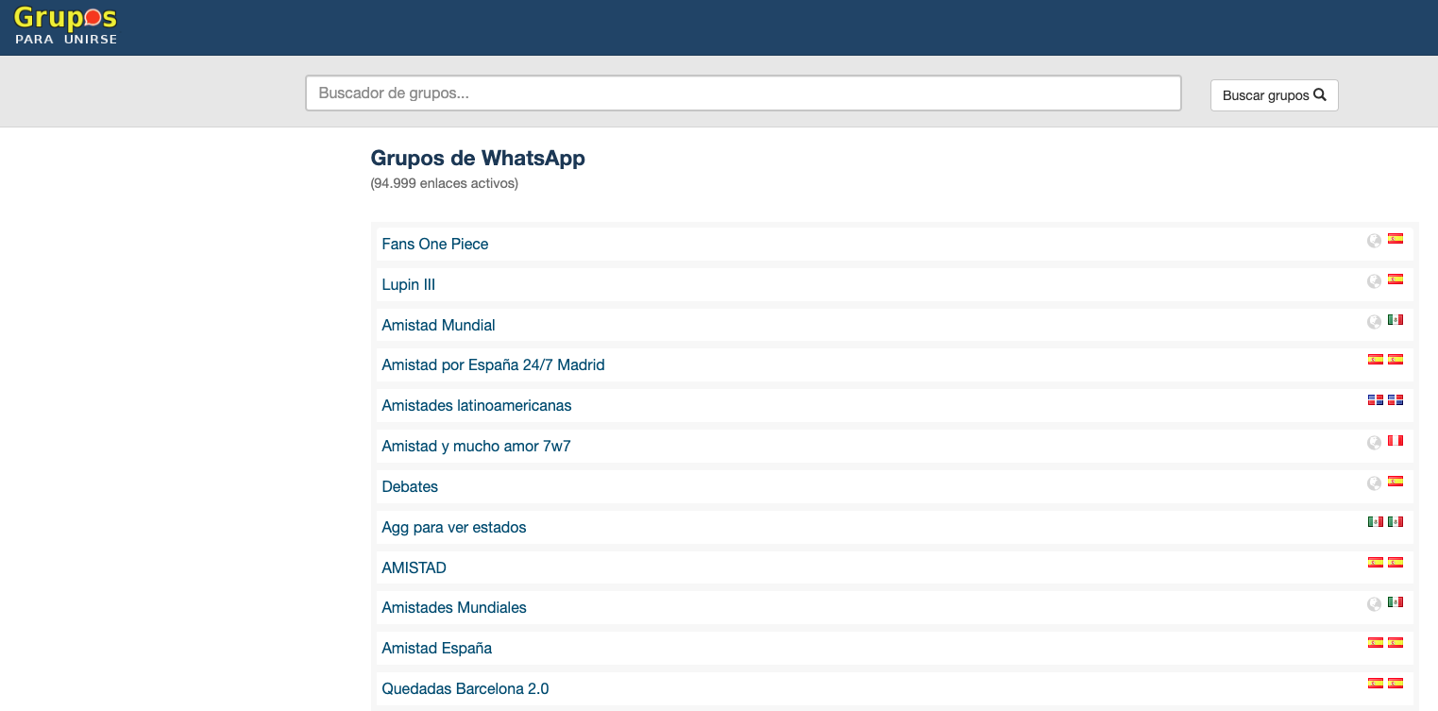Open the Fans One Piece group

pyautogui.click(x=435, y=244)
